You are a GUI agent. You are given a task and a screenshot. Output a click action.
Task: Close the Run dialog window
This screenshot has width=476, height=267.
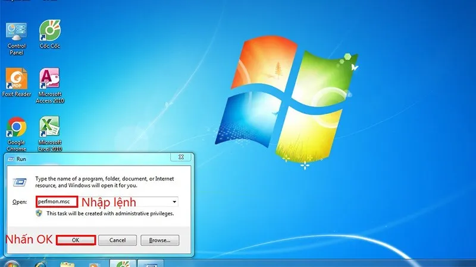pos(180,157)
